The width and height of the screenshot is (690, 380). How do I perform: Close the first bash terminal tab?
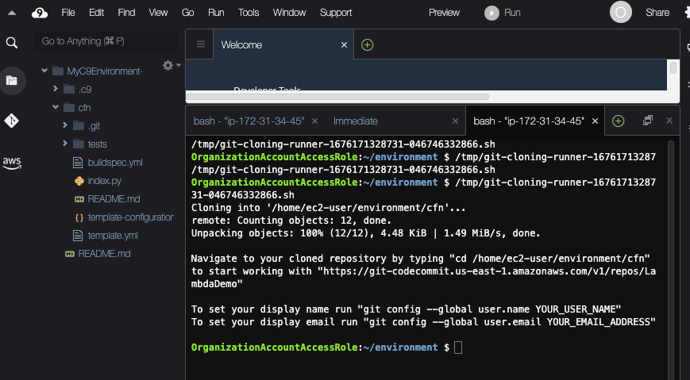(x=314, y=121)
